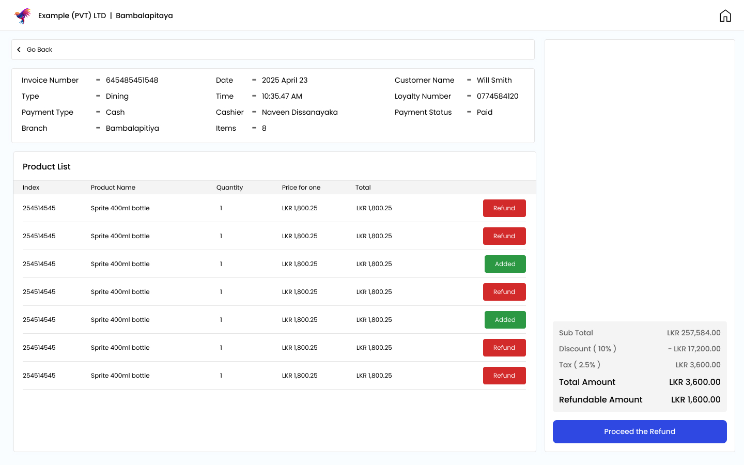This screenshot has height=465, width=744.
Task: Click the Product Name column header
Action: point(113,188)
